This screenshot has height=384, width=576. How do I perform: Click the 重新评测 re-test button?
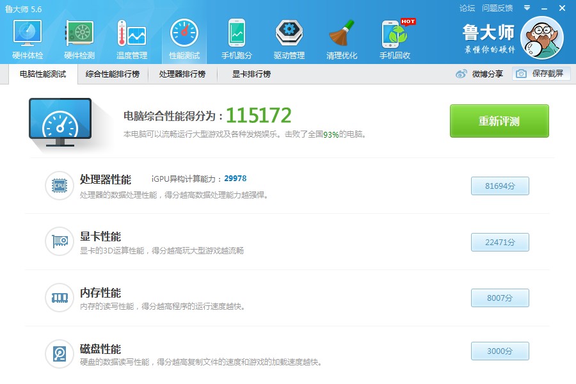tap(499, 121)
